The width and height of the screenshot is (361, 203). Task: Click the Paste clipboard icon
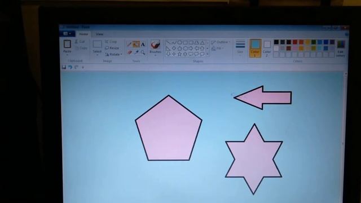pyautogui.click(x=67, y=44)
